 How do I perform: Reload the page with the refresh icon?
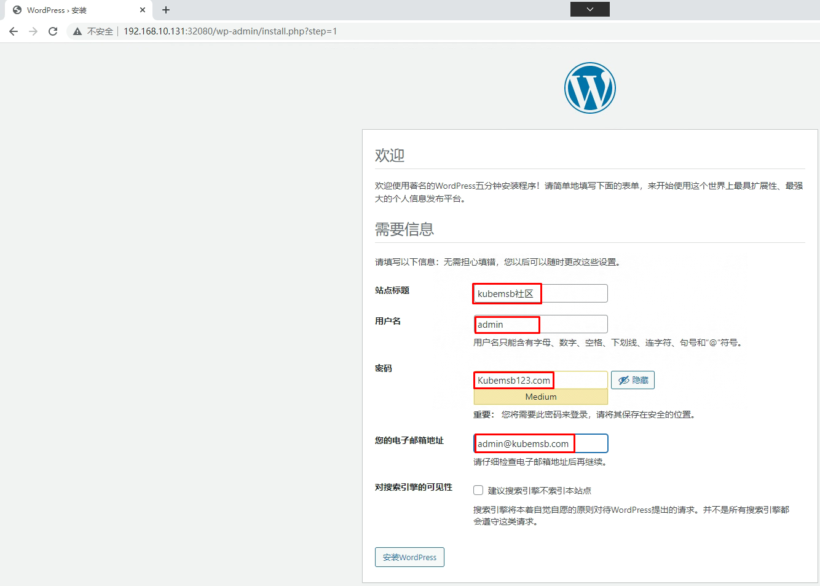point(53,31)
